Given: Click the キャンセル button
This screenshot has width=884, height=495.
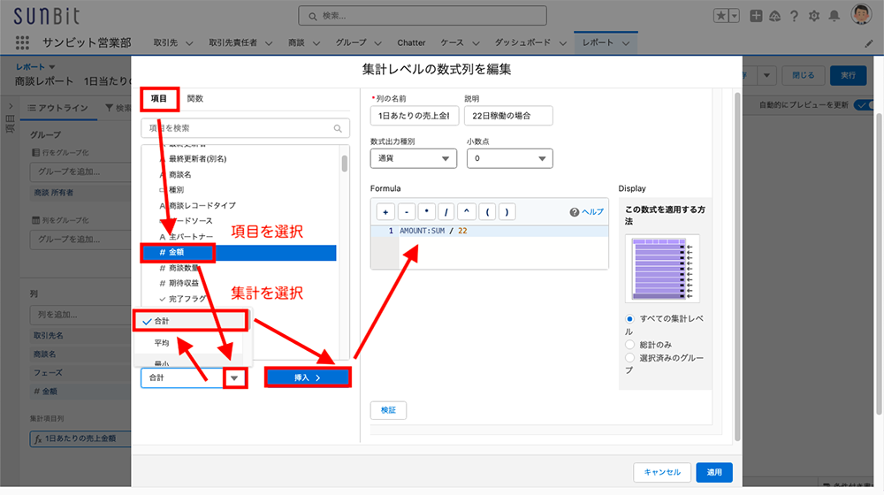Looking at the screenshot, I should 662,472.
